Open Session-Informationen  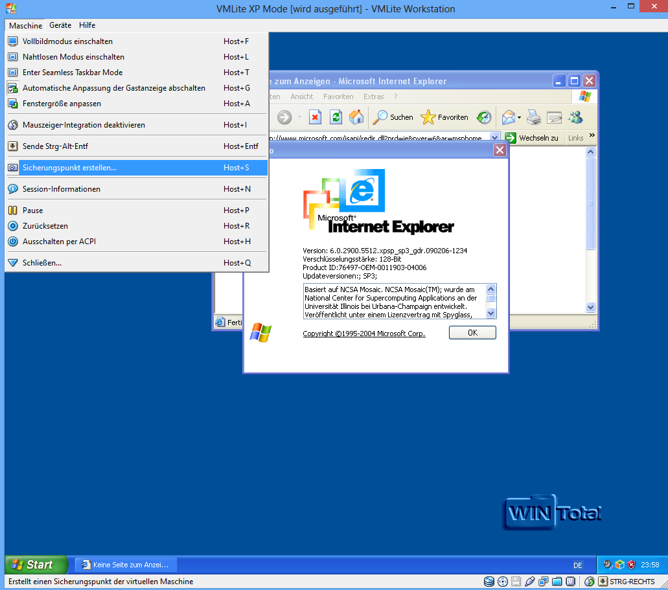[137, 188]
